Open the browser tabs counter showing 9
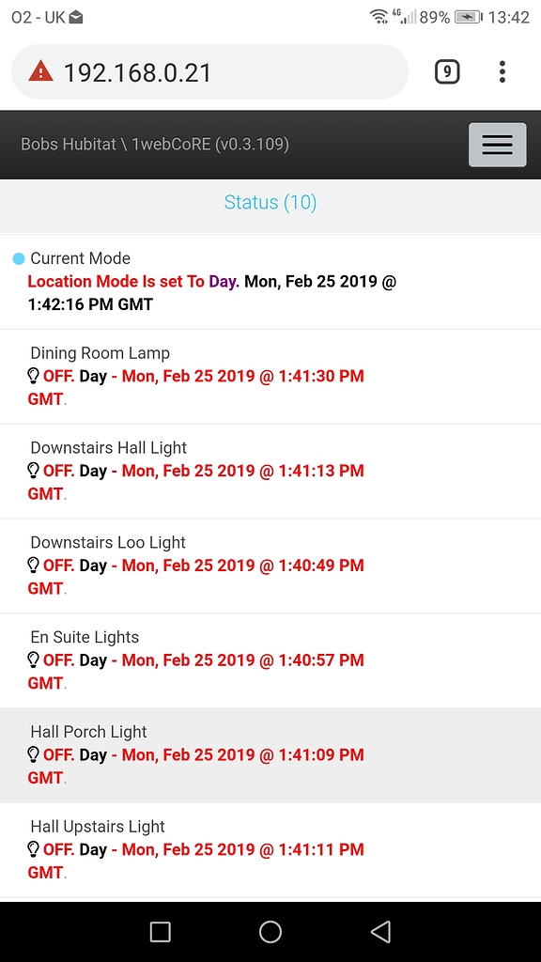 pyautogui.click(x=446, y=71)
